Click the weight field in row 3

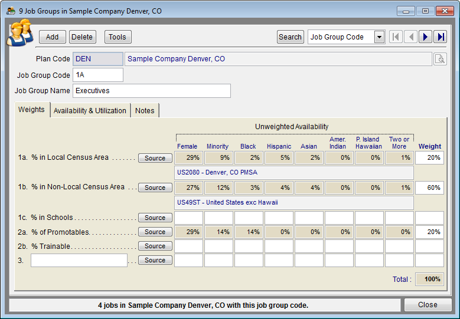(x=429, y=260)
